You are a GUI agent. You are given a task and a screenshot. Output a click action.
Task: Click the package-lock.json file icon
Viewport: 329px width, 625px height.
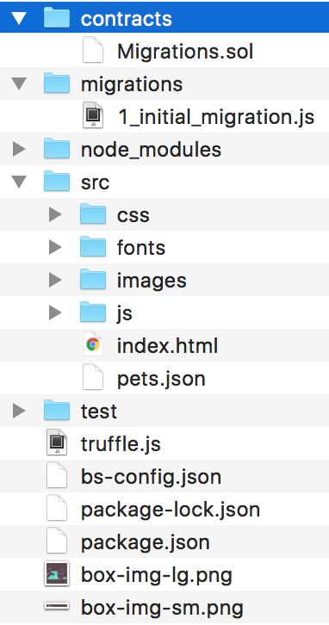[57, 508]
